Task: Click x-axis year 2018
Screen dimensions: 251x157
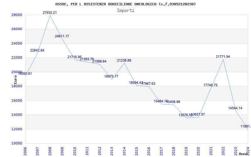Action: [174, 151]
